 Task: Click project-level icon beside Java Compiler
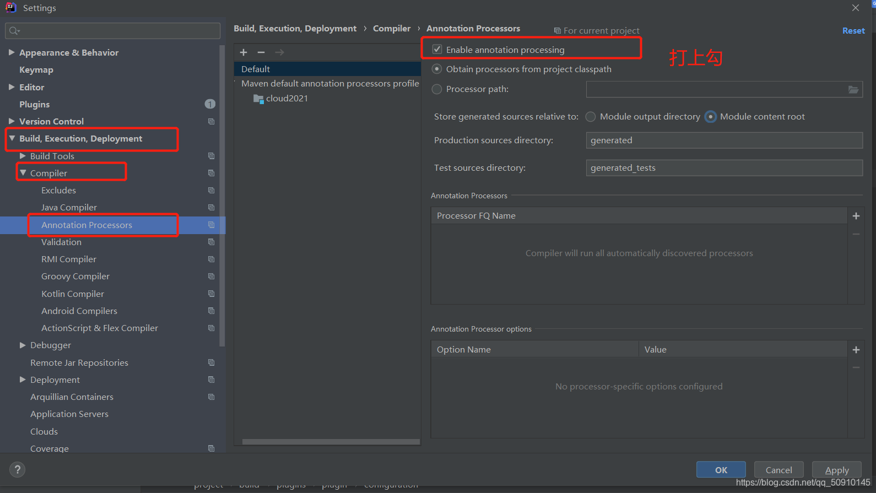211,207
